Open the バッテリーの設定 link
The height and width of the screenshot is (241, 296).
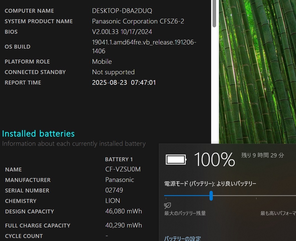point(182,238)
